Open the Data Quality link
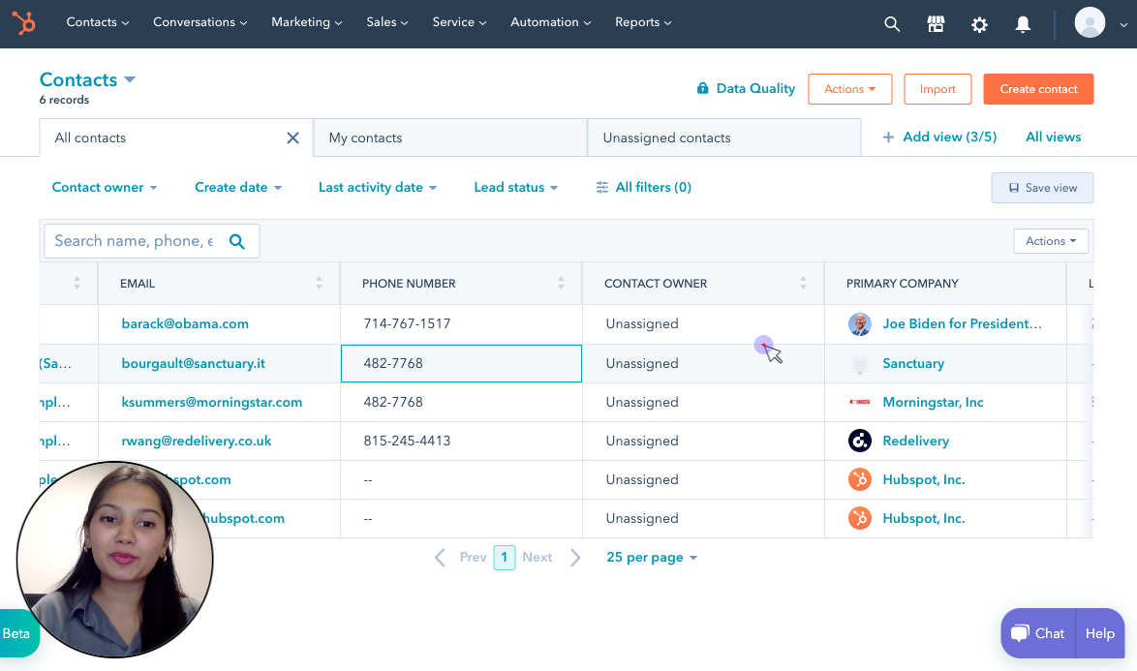 (746, 89)
